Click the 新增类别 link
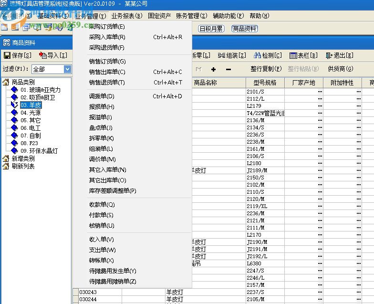This screenshot has width=374, height=304. [x=23, y=158]
